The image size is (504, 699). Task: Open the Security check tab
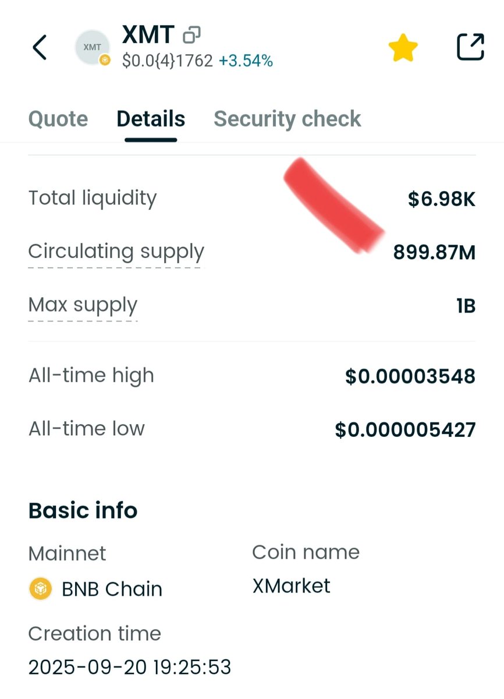[288, 119]
